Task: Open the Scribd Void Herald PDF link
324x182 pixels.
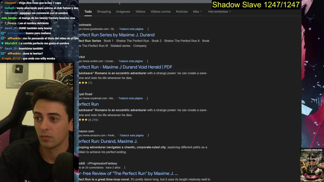Action: tap(125, 67)
